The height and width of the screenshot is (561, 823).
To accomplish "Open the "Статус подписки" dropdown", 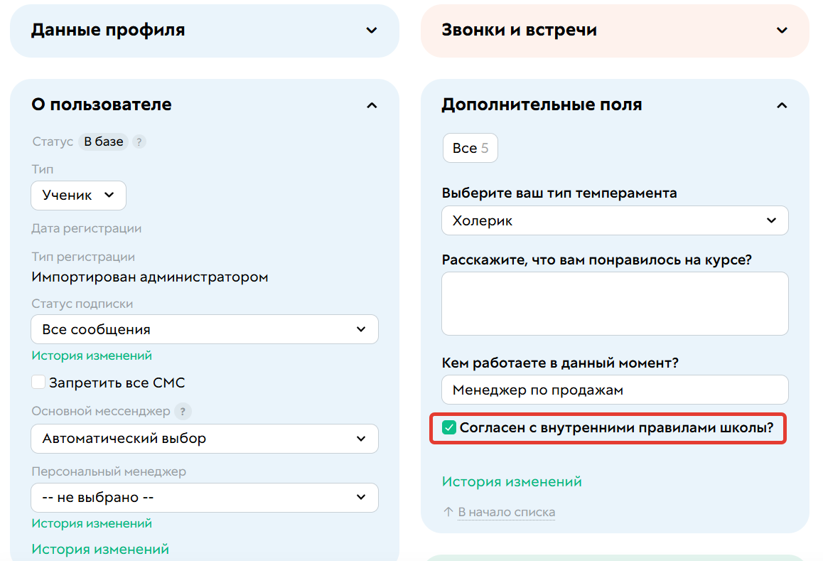I will tap(205, 329).
